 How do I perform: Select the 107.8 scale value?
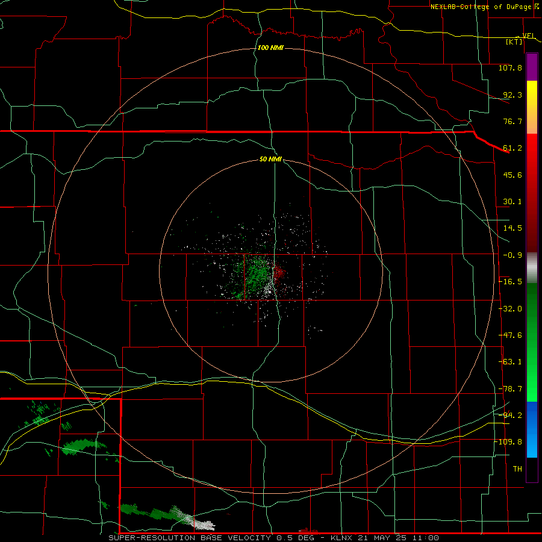pos(510,67)
